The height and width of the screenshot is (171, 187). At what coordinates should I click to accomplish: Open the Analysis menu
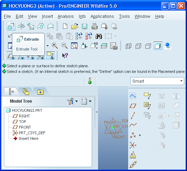point(66,16)
